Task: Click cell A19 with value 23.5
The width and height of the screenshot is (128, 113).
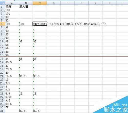Action: tap(12, 69)
